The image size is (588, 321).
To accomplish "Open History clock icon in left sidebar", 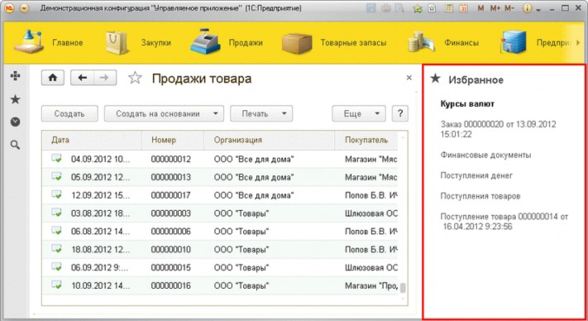I will [x=16, y=122].
